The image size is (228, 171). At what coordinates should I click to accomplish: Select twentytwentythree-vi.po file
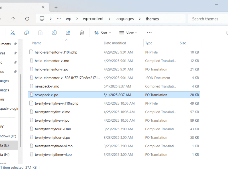click(x=114, y=154)
